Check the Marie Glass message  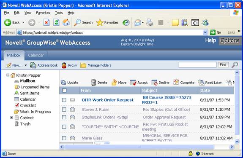point(64,138)
